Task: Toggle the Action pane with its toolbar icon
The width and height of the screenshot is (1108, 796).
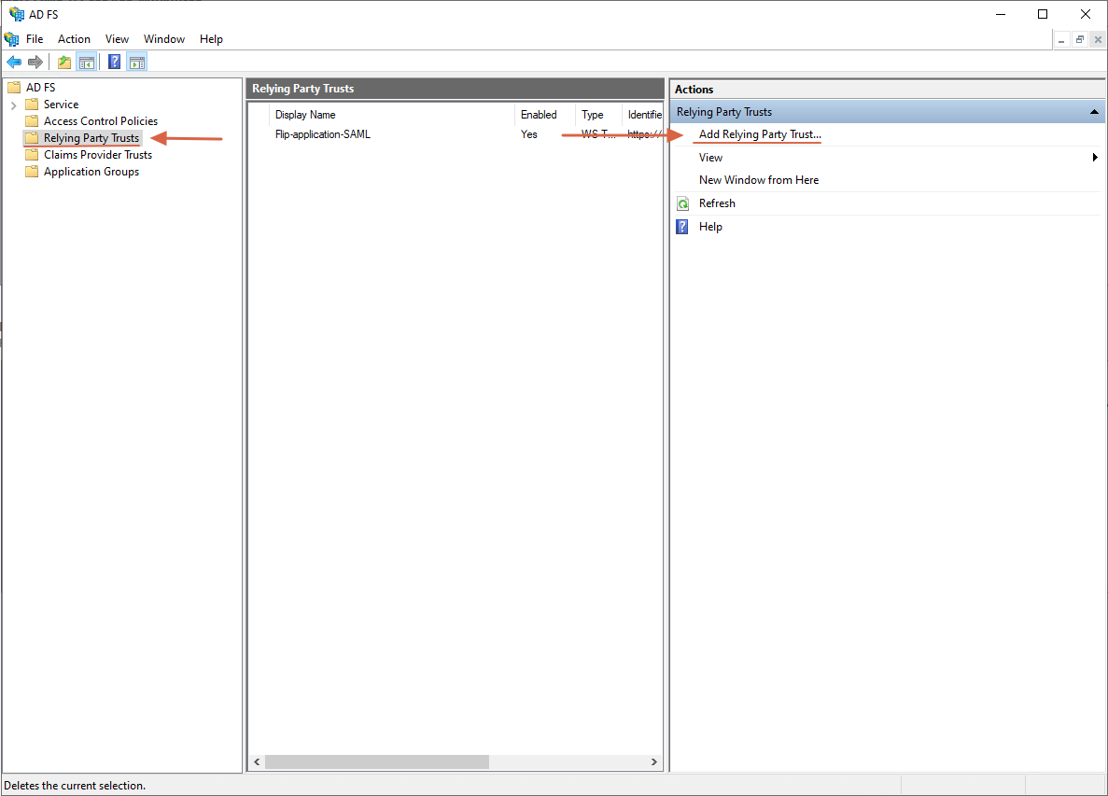Action: point(137,63)
